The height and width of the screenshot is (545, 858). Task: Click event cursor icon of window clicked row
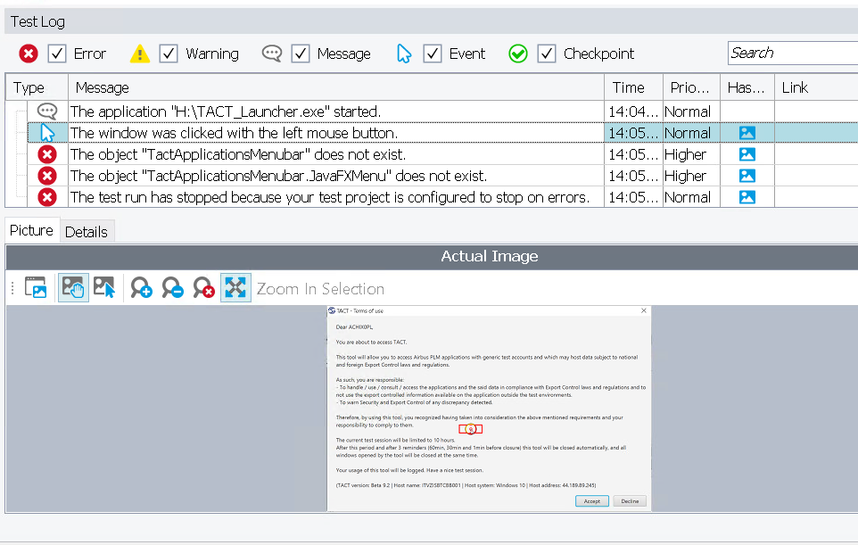click(x=47, y=133)
